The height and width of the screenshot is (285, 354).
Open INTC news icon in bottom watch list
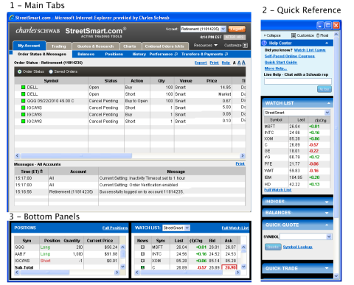coord(142,254)
